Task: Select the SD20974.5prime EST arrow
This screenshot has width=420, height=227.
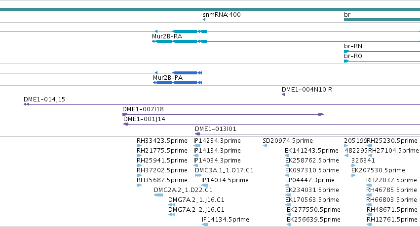Action: 265,146
